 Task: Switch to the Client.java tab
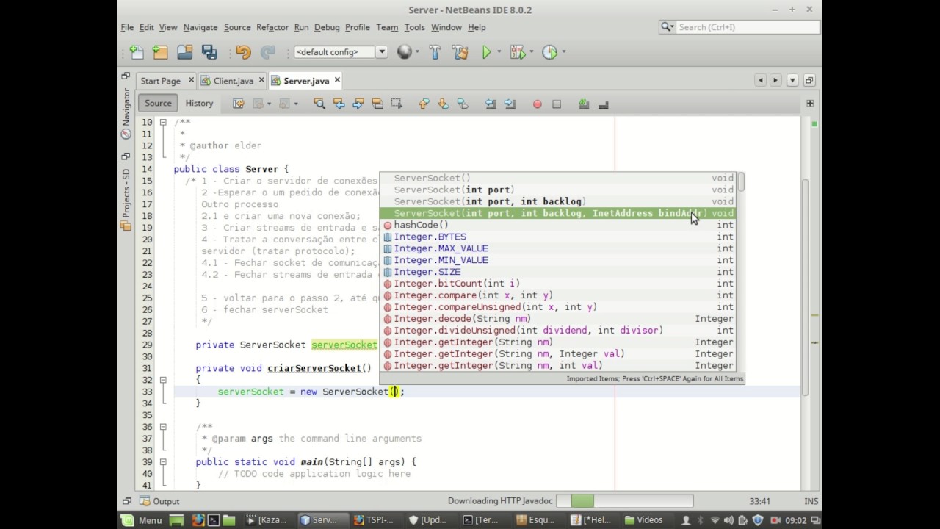pyautogui.click(x=234, y=81)
